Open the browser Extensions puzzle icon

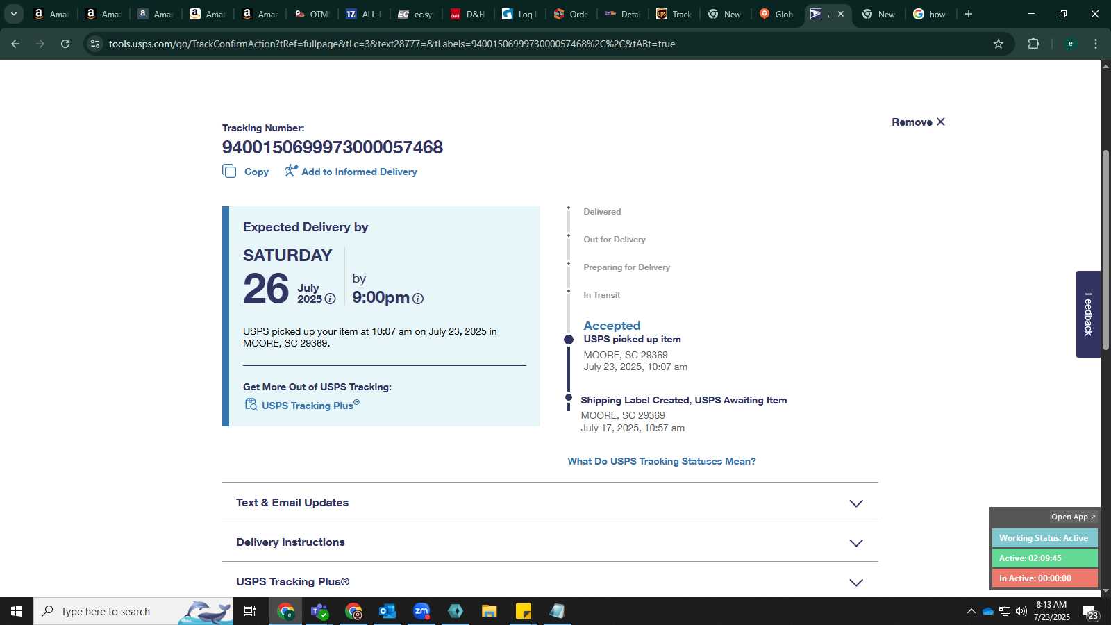tap(1033, 44)
